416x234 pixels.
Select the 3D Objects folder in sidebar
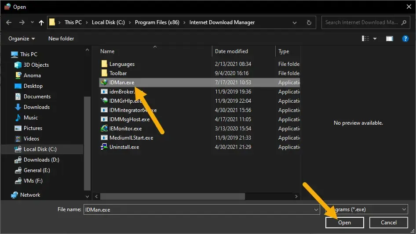click(36, 65)
